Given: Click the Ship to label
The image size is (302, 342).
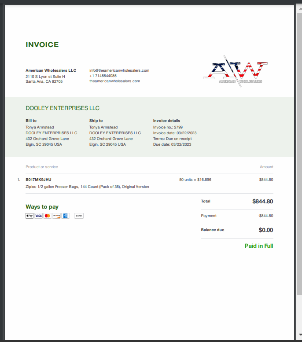Looking at the screenshot, I should [96, 121].
